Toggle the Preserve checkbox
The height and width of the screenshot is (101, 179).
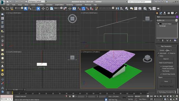coord(168,53)
